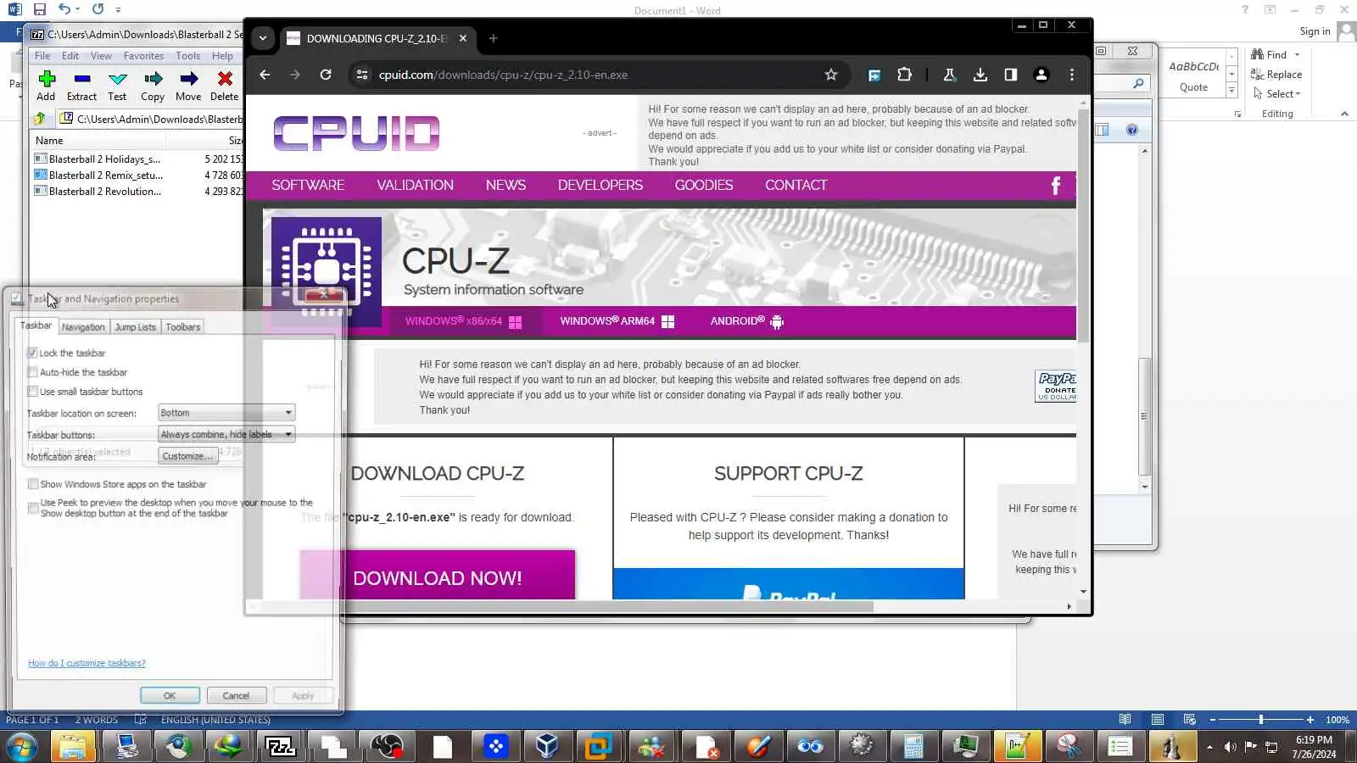Image resolution: width=1357 pixels, height=763 pixels.
Task: Click Customize... for notification area
Action: [x=188, y=456]
